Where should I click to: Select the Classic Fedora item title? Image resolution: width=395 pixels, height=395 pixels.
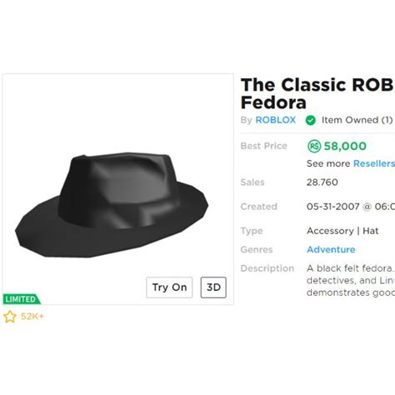click(317, 93)
